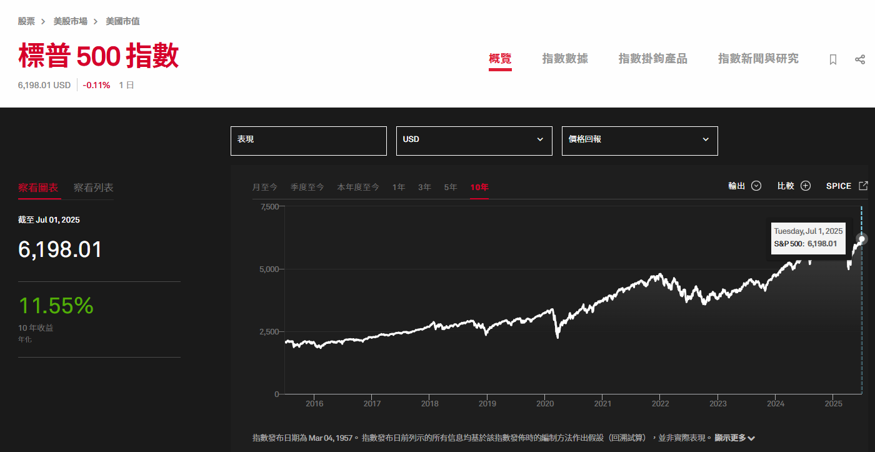Switch to 察看列表 table view
Screen dimensions: 875x452
coord(94,188)
